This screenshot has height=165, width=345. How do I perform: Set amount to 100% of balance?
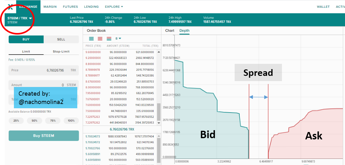71,121
